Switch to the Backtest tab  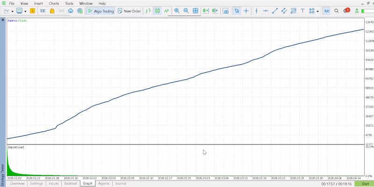pos(71,183)
